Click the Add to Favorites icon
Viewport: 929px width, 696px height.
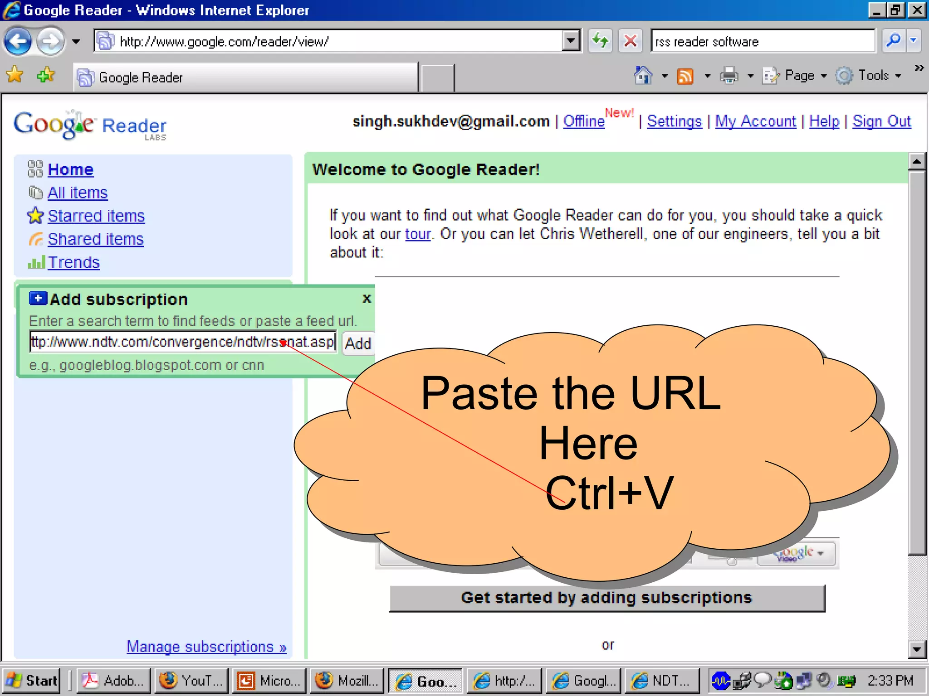click(46, 75)
